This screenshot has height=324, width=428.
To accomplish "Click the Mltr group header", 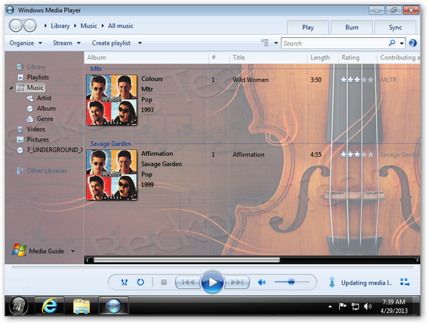I will coord(96,69).
